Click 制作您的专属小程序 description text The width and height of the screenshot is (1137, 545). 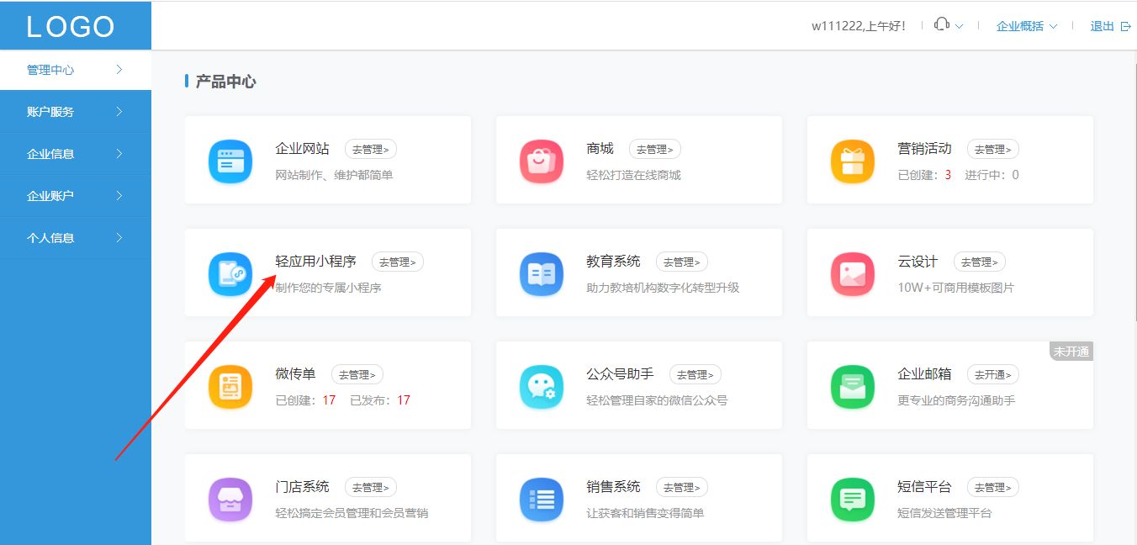tap(329, 288)
